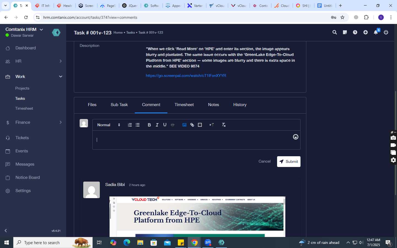Open Tasks under Work
This screenshot has height=248, width=397.
coord(20,98)
